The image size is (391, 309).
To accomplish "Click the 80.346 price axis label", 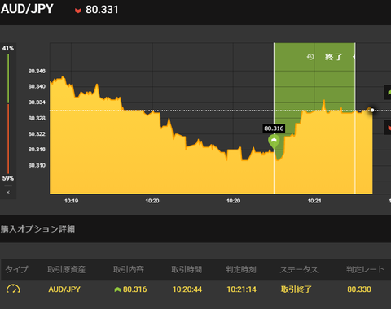I will 37,71.
